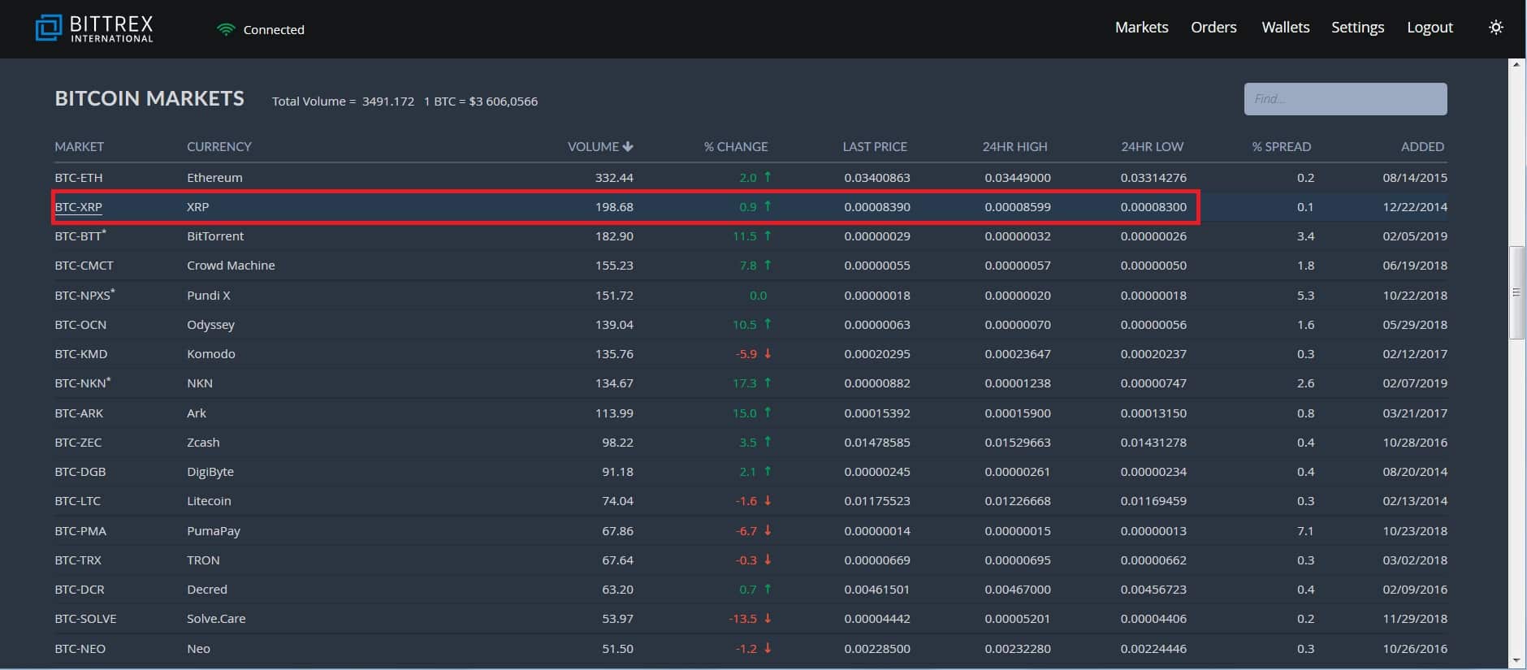Click the Solve.Care currency name
This screenshot has height=670, width=1527.
pos(216,619)
